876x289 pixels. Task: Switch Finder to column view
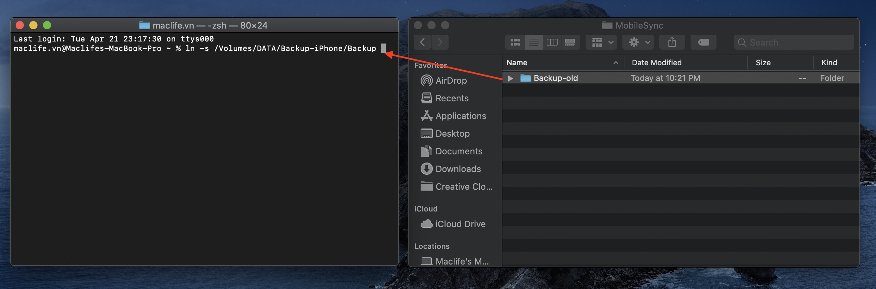(x=552, y=42)
